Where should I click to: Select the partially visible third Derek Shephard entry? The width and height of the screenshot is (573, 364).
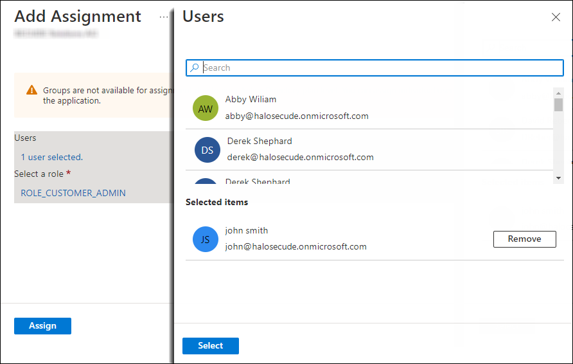258,181
